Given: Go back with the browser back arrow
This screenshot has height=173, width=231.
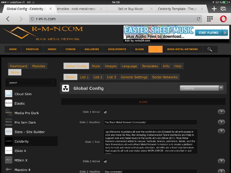Looking at the screenshot, I should (8, 19).
